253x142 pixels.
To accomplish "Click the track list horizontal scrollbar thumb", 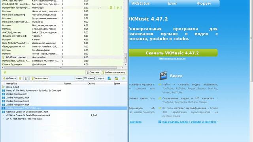I will (x=60, y=68).
